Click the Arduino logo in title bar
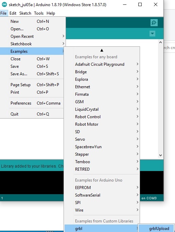Image resolution: width=175 pixels, height=232 pixels. (4, 4)
